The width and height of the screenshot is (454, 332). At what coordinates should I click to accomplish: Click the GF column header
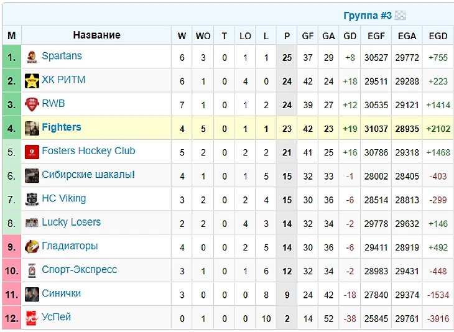(x=308, y=36)
